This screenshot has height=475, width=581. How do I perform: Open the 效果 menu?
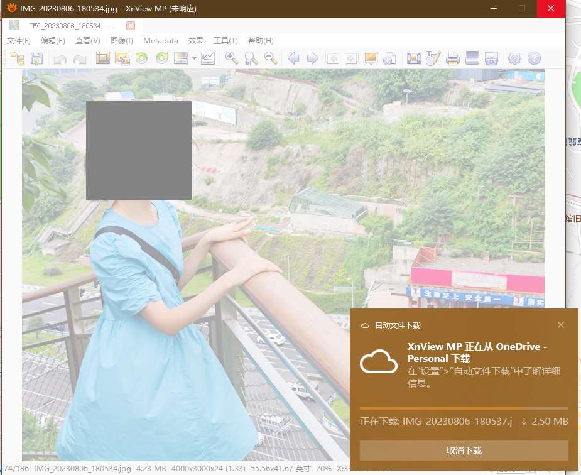pyautogui.click(x=196, y=40)
